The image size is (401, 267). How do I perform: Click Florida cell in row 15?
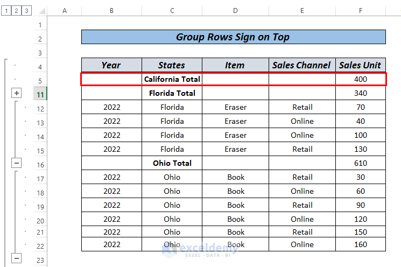pyautogui.click(x=172, y=149)
